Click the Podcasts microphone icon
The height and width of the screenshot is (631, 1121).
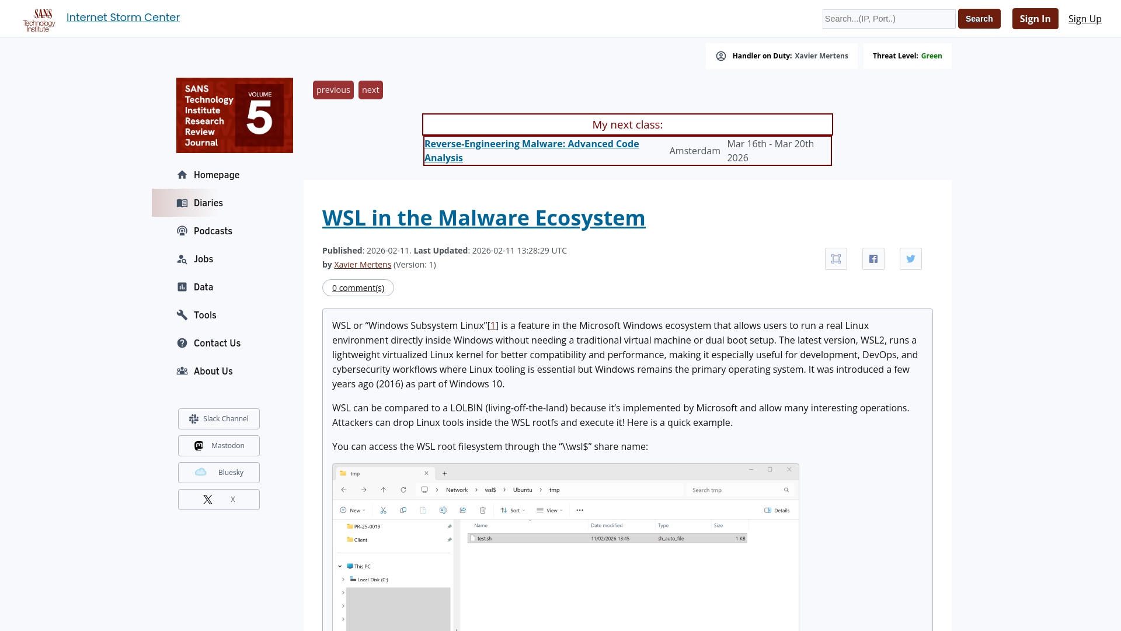[182, 231]
